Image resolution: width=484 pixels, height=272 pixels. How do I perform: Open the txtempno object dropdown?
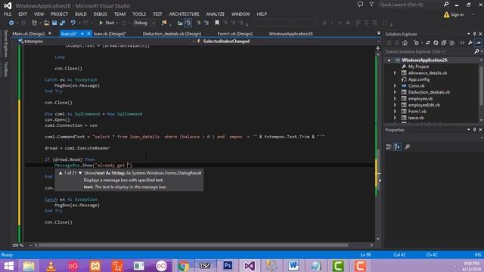107,41
